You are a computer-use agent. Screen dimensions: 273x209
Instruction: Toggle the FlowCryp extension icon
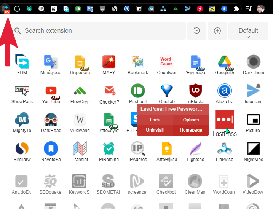point(80,91)
